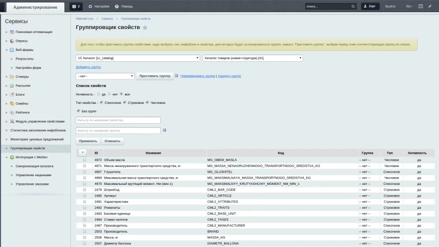
Task: Click the Поисковая оптимизация sidebar icon
Action: click(12, 32)
